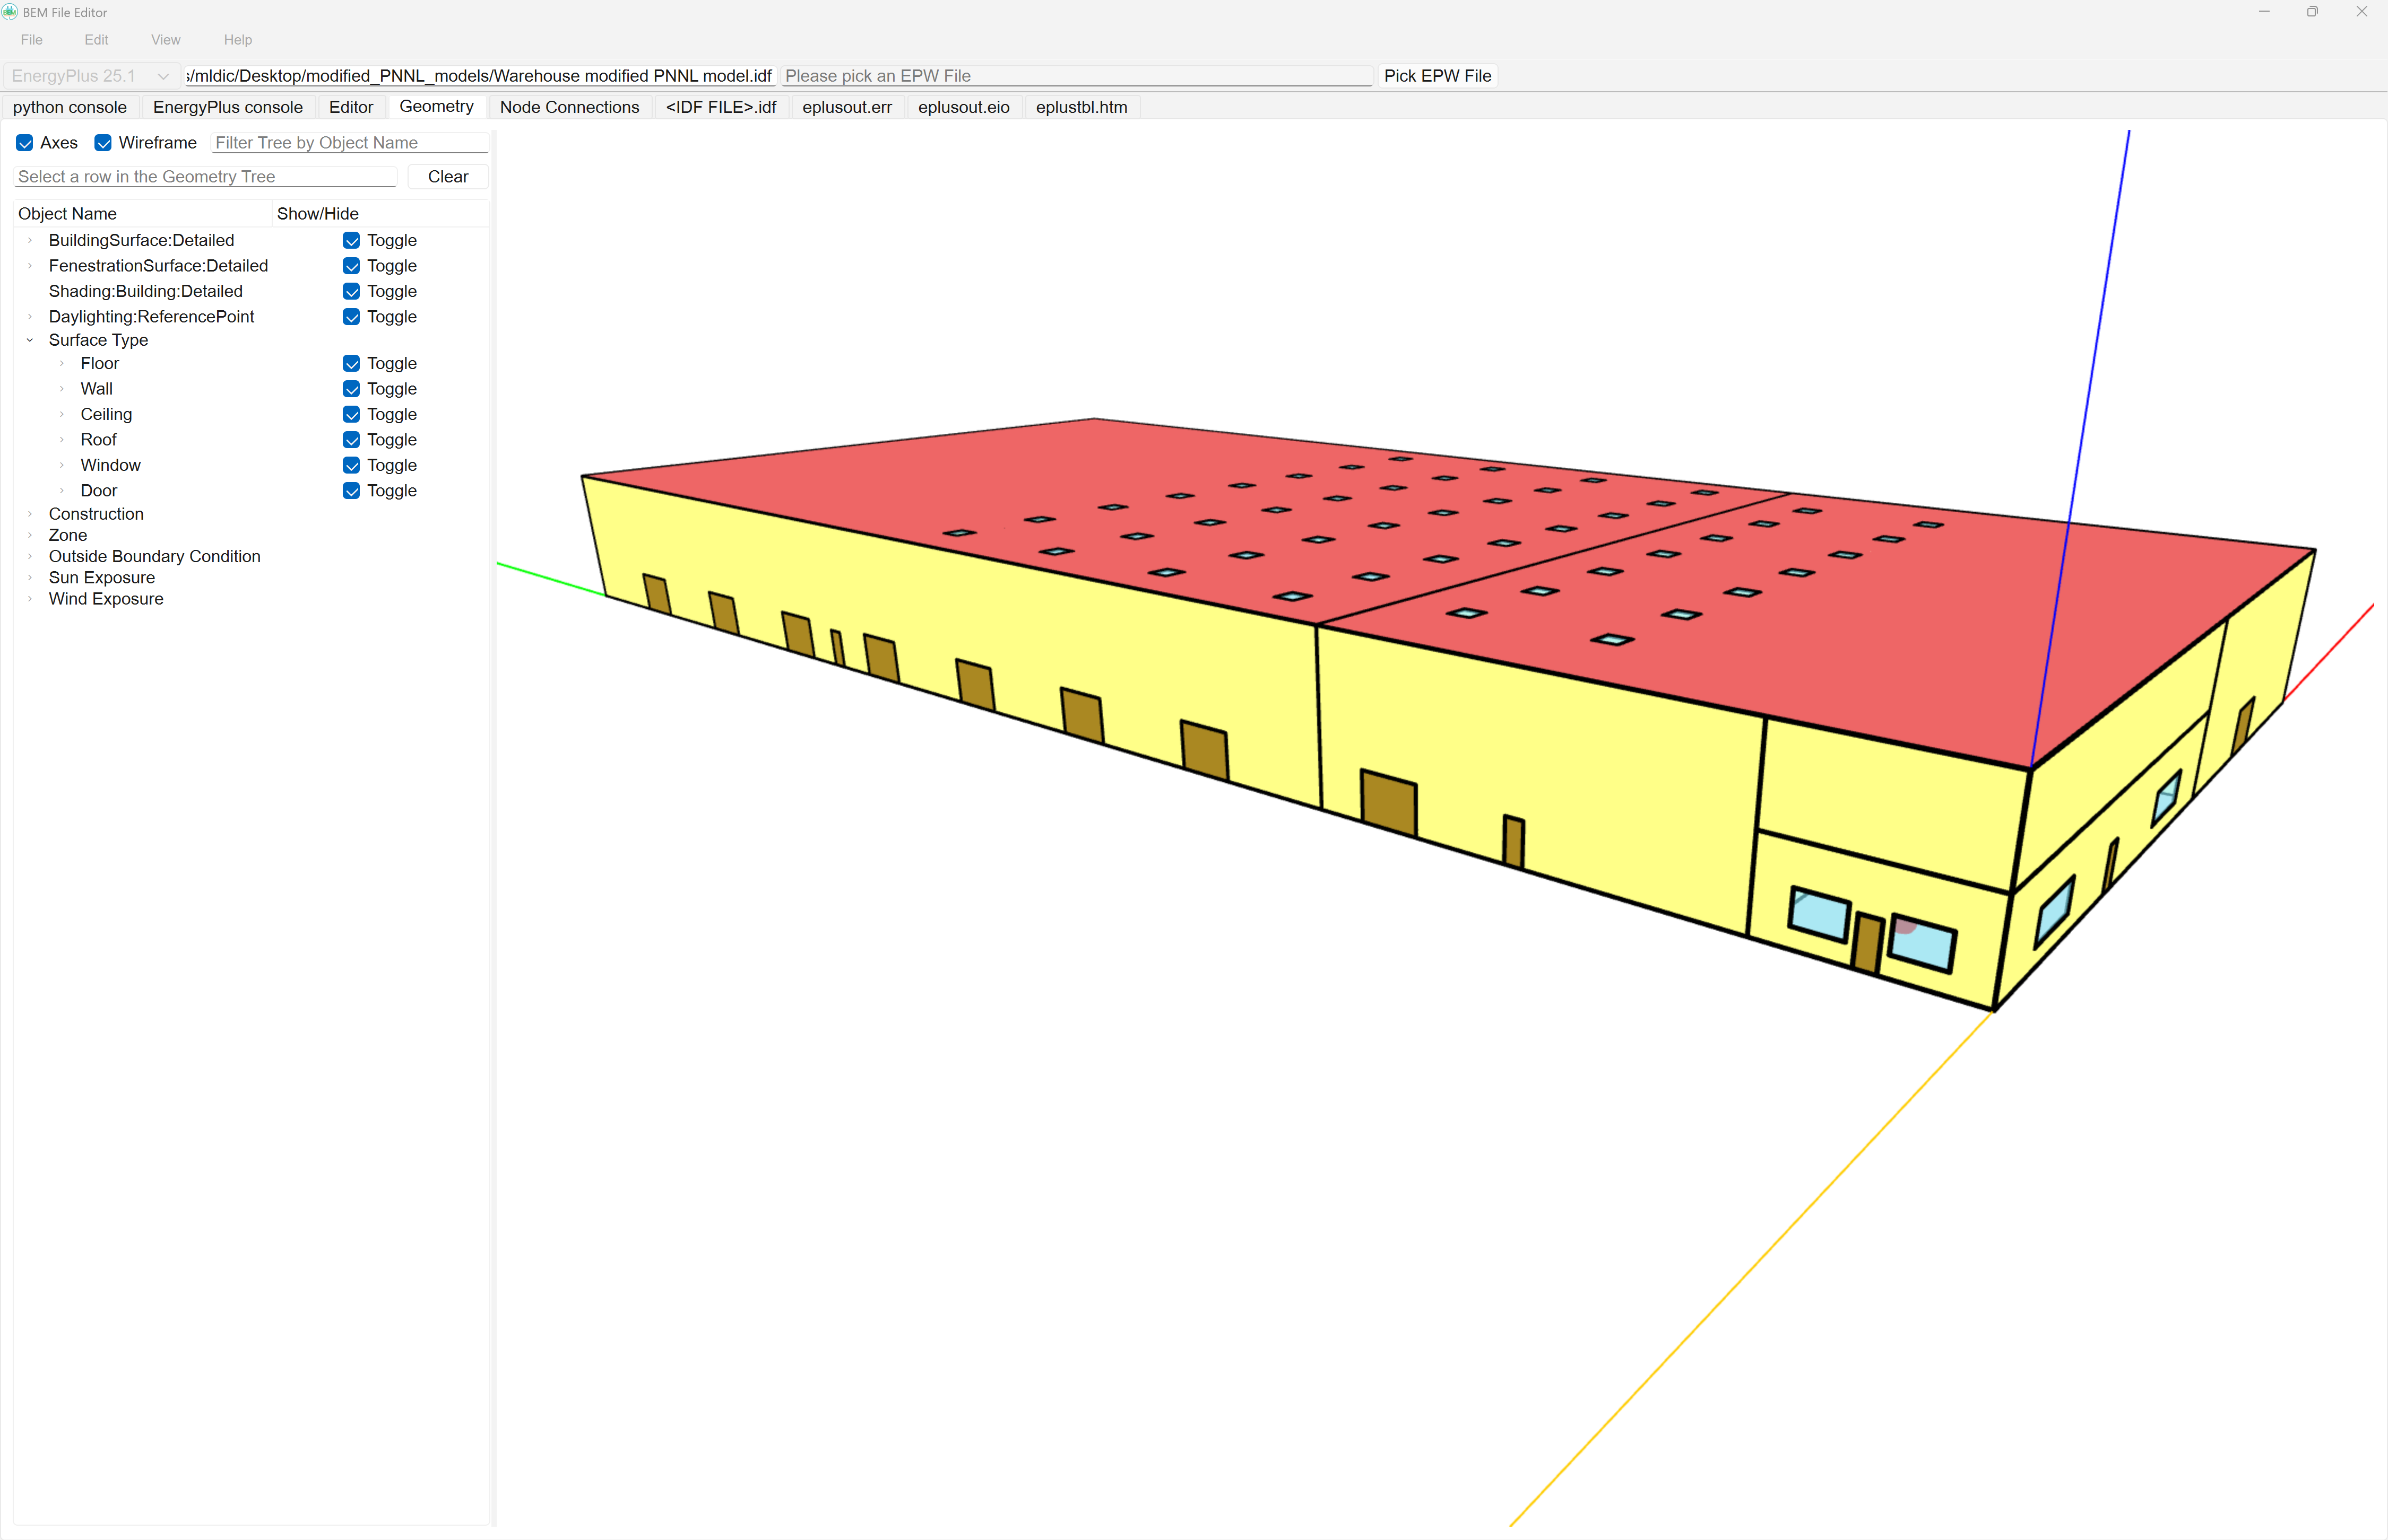Expand the Floor surface type row
Viewport: 2388px width, 1540px height.
[62, 363]
